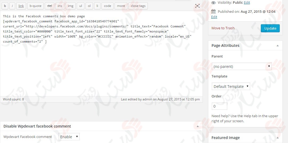The height and width of the screenshot is (143, 288).
Task: Click the b-quote toolbar button
Action: coord(35,6)
